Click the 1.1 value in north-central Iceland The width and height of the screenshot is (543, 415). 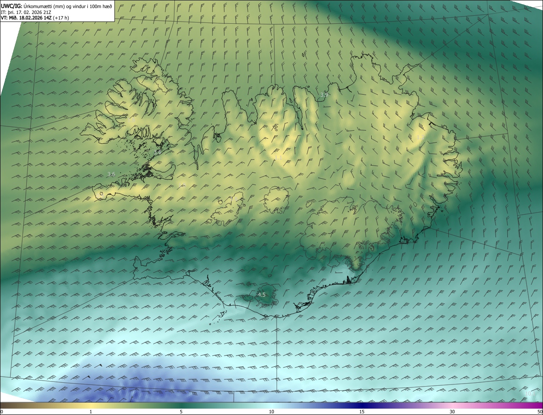point(278,157)
